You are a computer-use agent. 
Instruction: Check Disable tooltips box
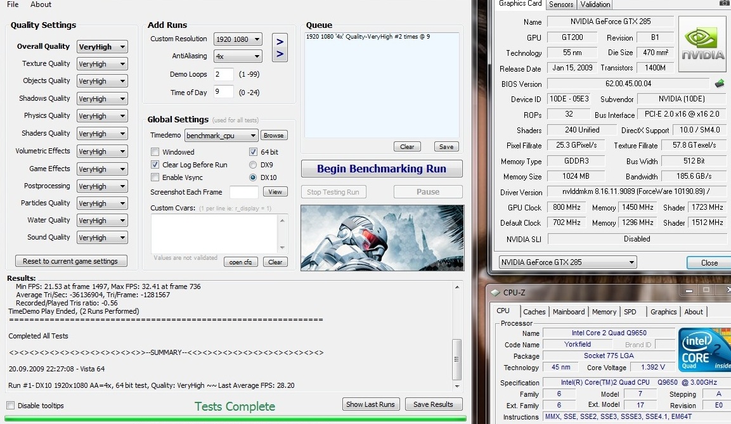(x=11, y=406)
